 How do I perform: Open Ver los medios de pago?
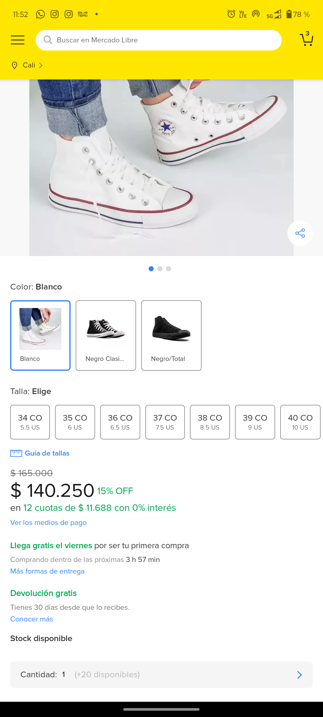coord(48,523)
